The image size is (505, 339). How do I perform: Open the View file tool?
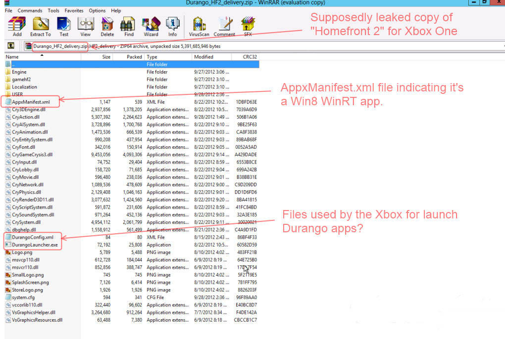pyautogui.click(x=85, y=27)
